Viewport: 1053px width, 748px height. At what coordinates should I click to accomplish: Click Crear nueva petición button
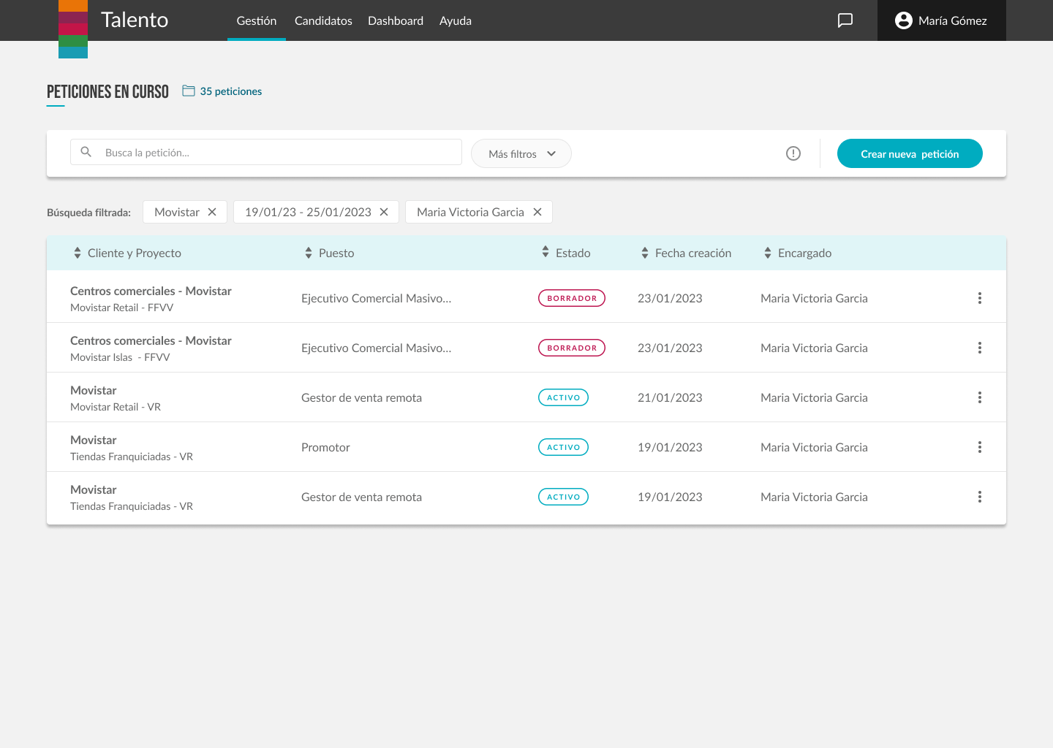pyautogui.click(x=909, y=154)
